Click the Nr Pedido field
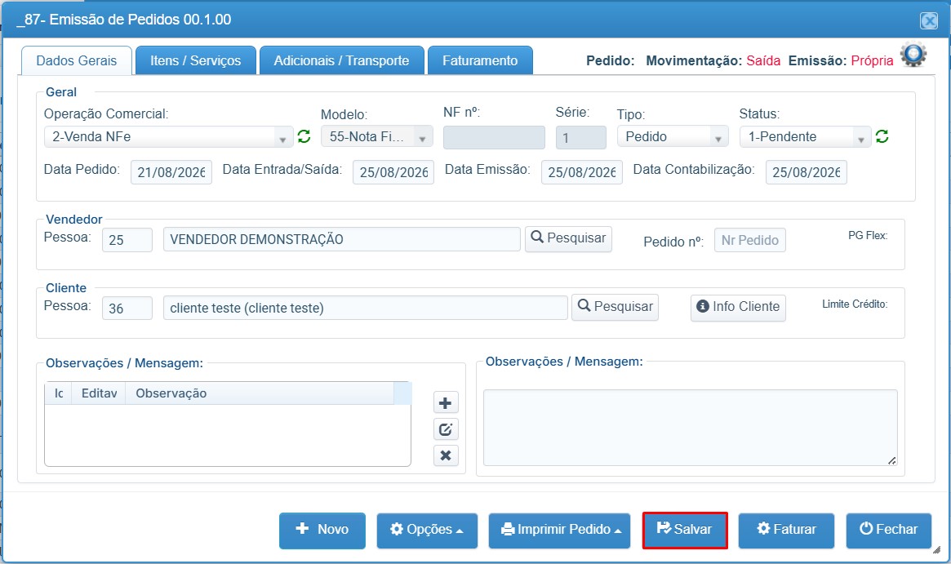Image resolution: width=951 pixels, height=564 pixels. (749, 241)
